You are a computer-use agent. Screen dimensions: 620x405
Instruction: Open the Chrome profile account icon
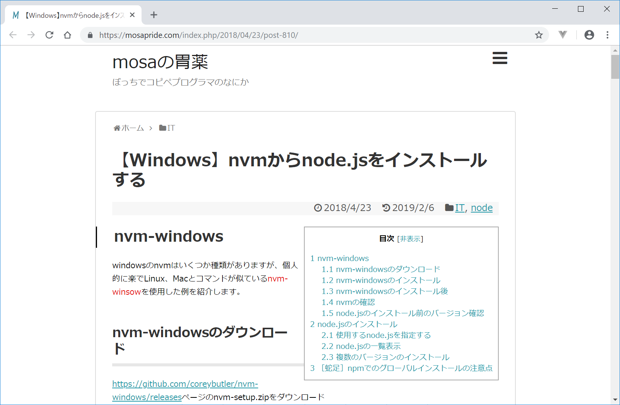[x=589, y=35]
